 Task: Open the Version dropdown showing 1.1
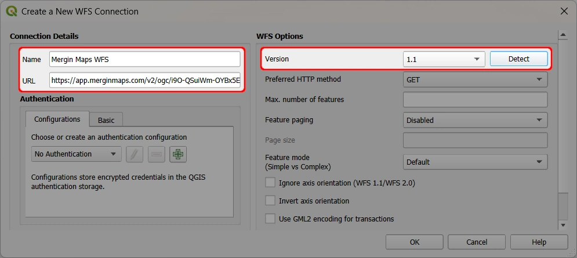444,59
